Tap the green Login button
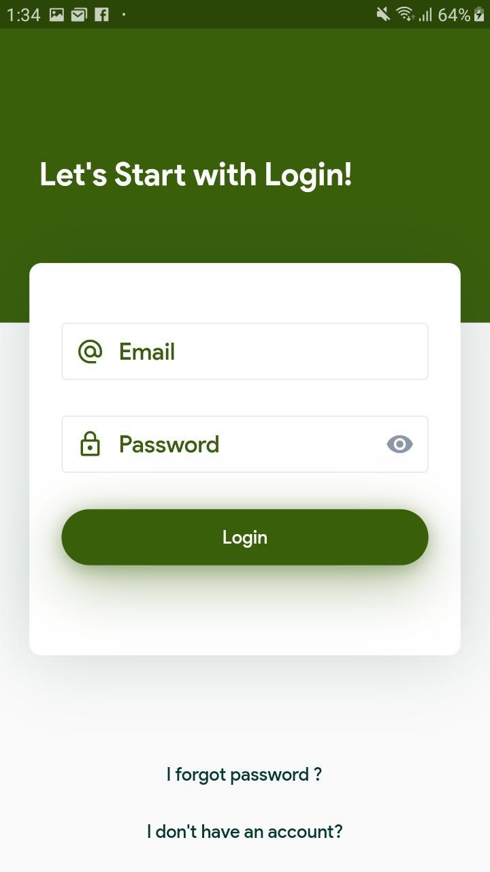 click(x=245, y=538)
